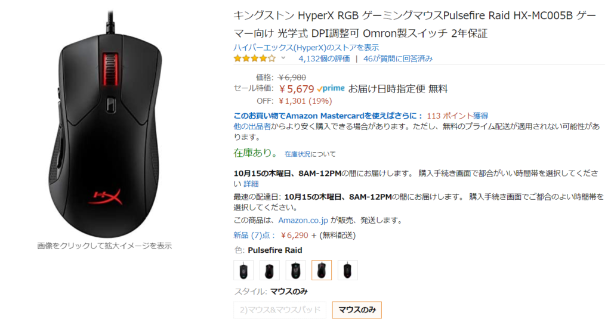
Task: Open the ハイパーエックス(HyperX) store link
Action: 306,48
